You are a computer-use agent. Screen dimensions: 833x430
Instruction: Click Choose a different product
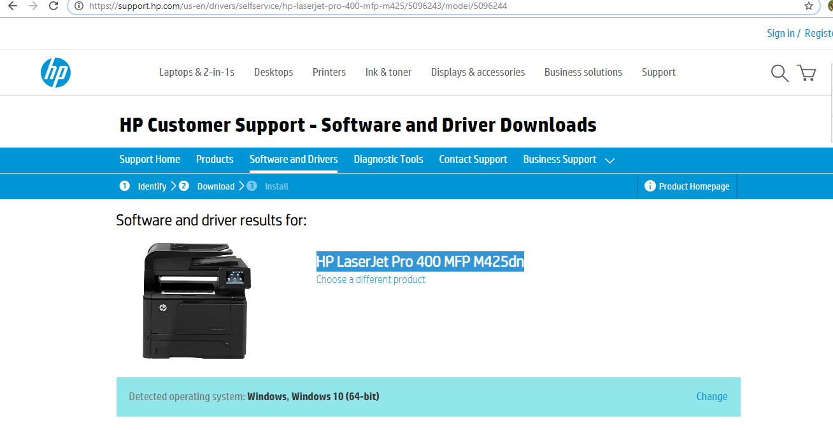(370, 279)
